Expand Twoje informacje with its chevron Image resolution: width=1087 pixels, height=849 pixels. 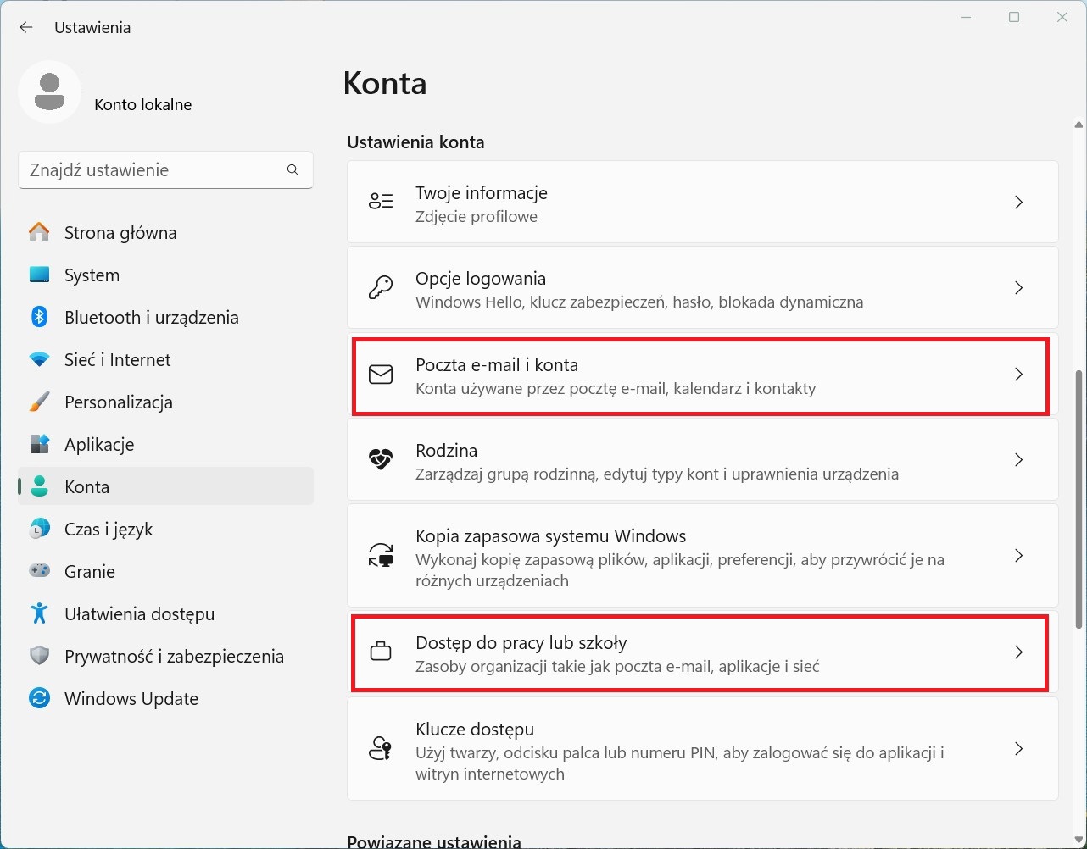[1019, 203]
